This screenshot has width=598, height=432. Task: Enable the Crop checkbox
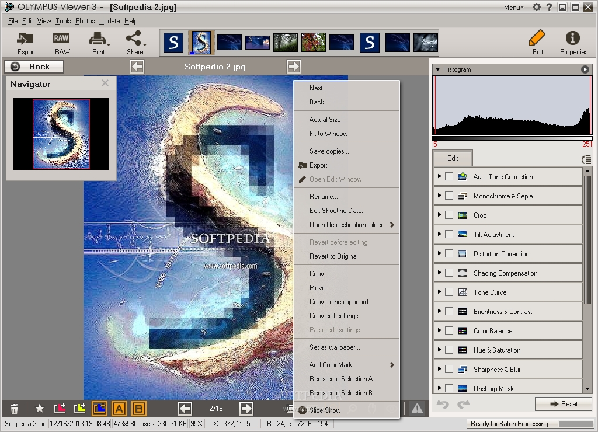click(x=449, y=215)
